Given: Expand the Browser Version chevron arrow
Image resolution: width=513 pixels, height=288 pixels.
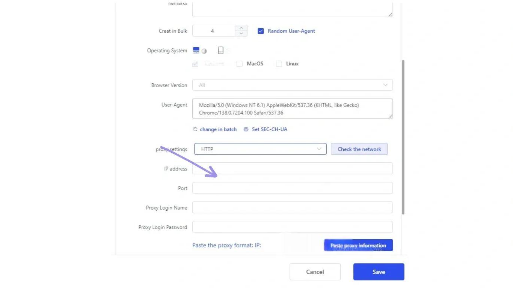Looking at the screenshot, I should [x=385, y=85].
